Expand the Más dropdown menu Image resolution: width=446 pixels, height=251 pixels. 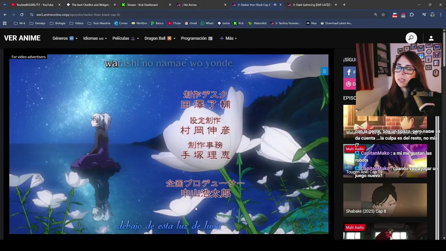tap(228, 38)
